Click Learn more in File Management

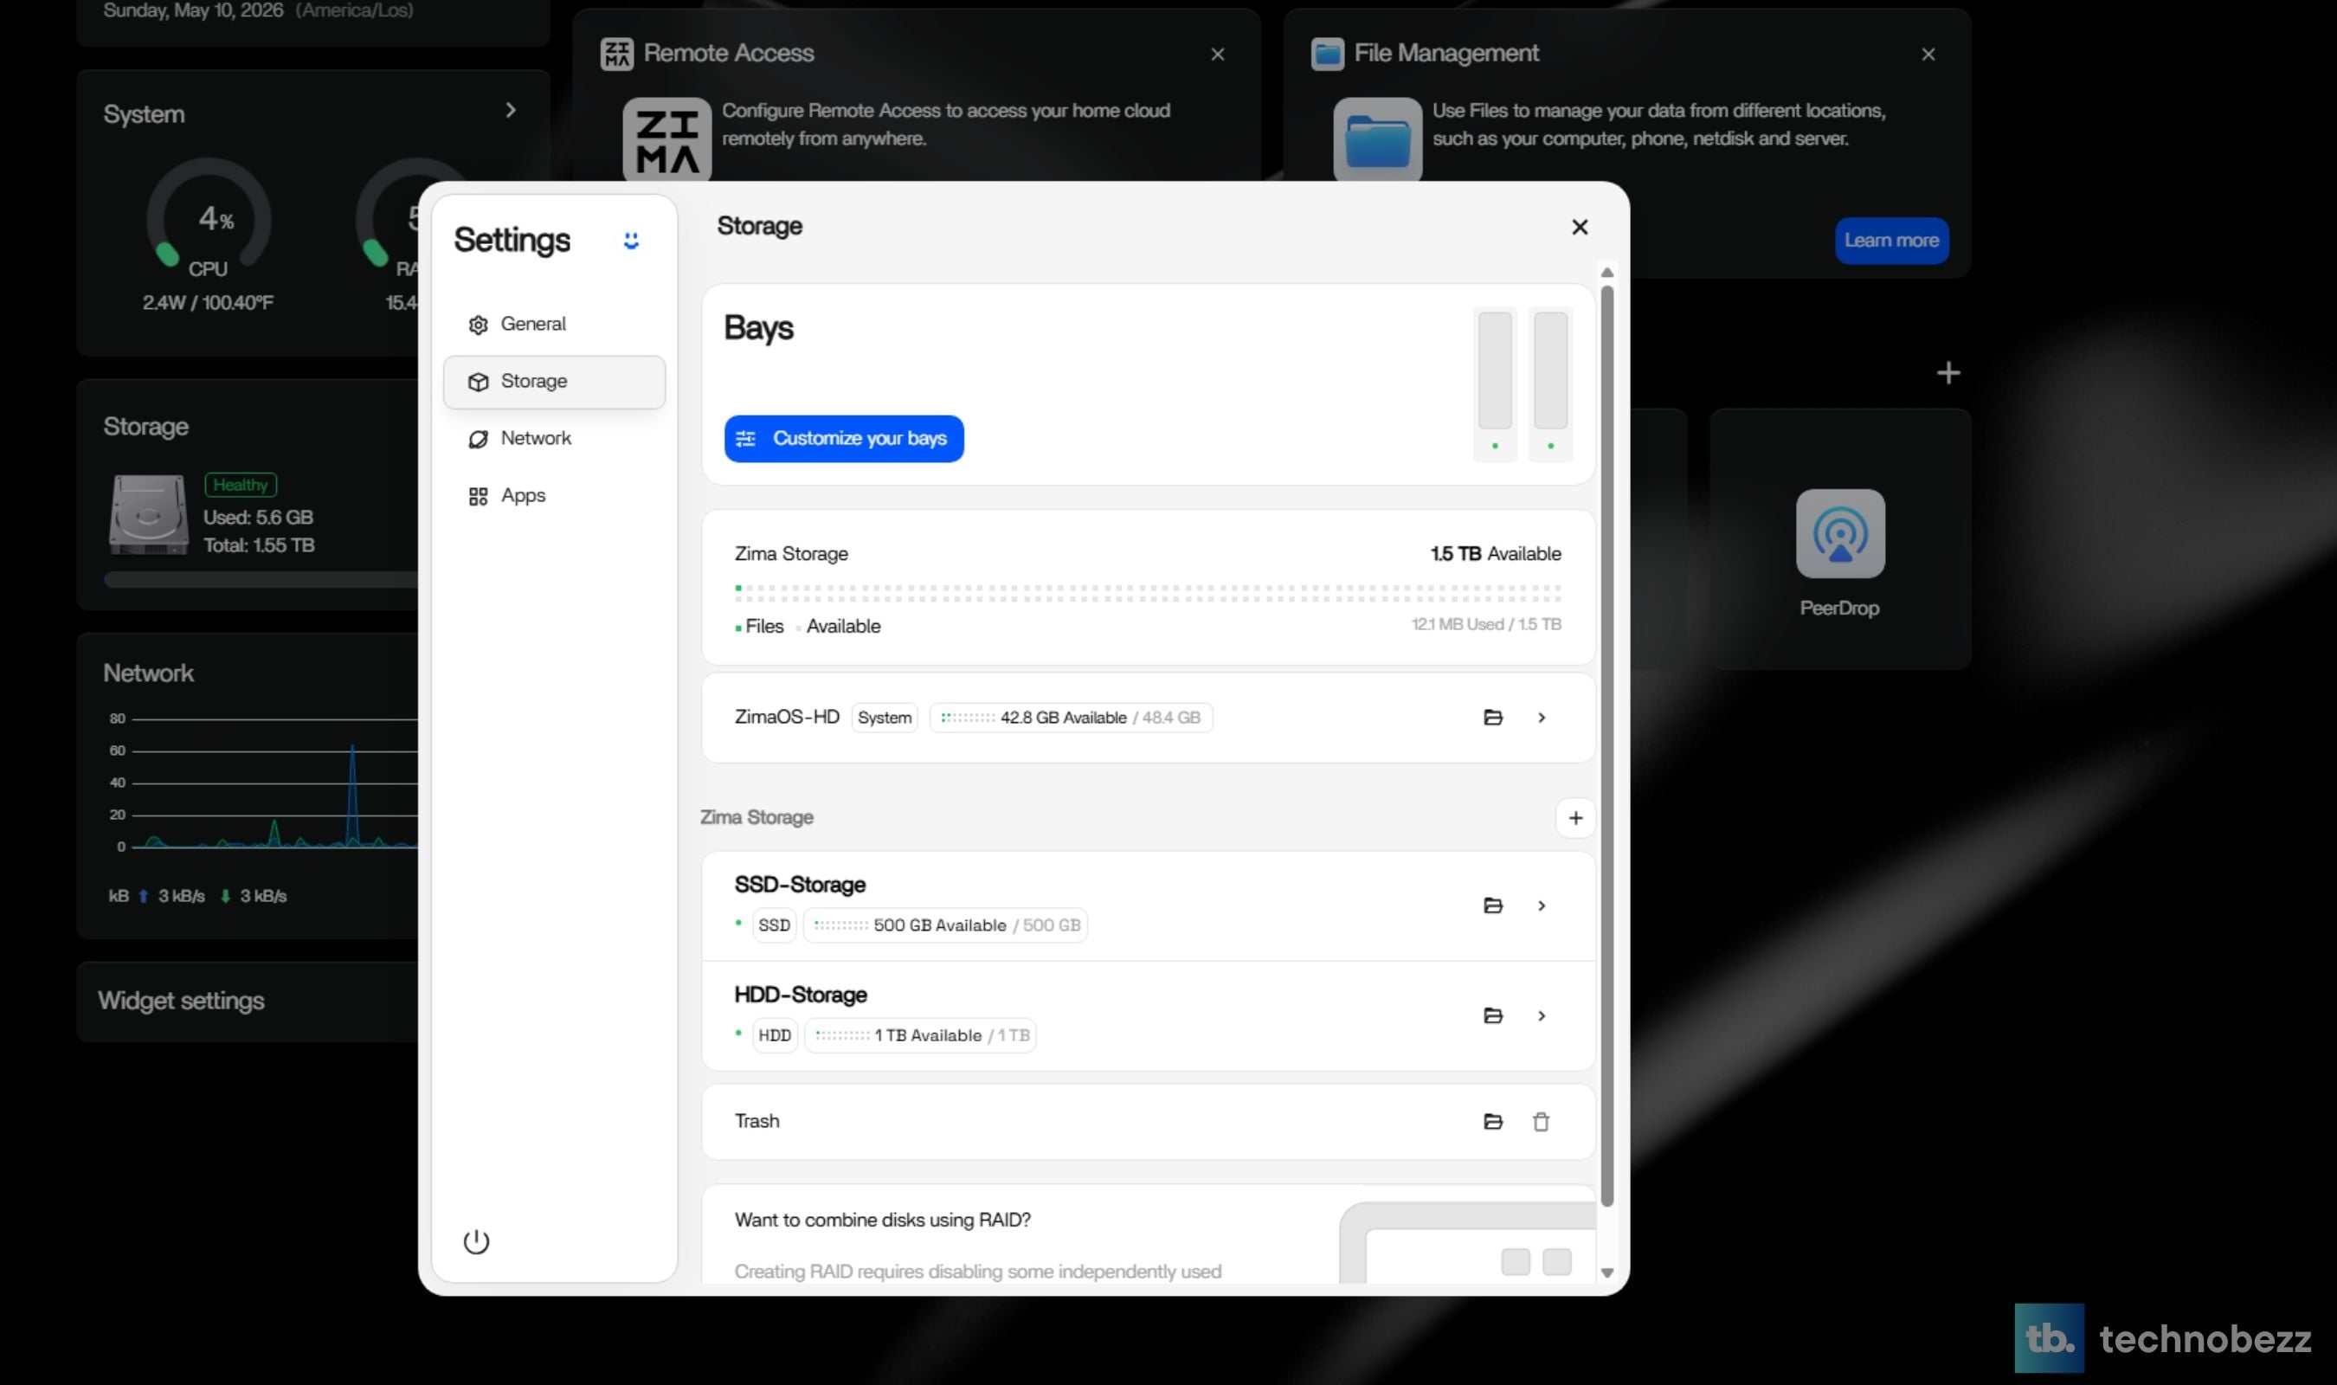pos(1891,241)
